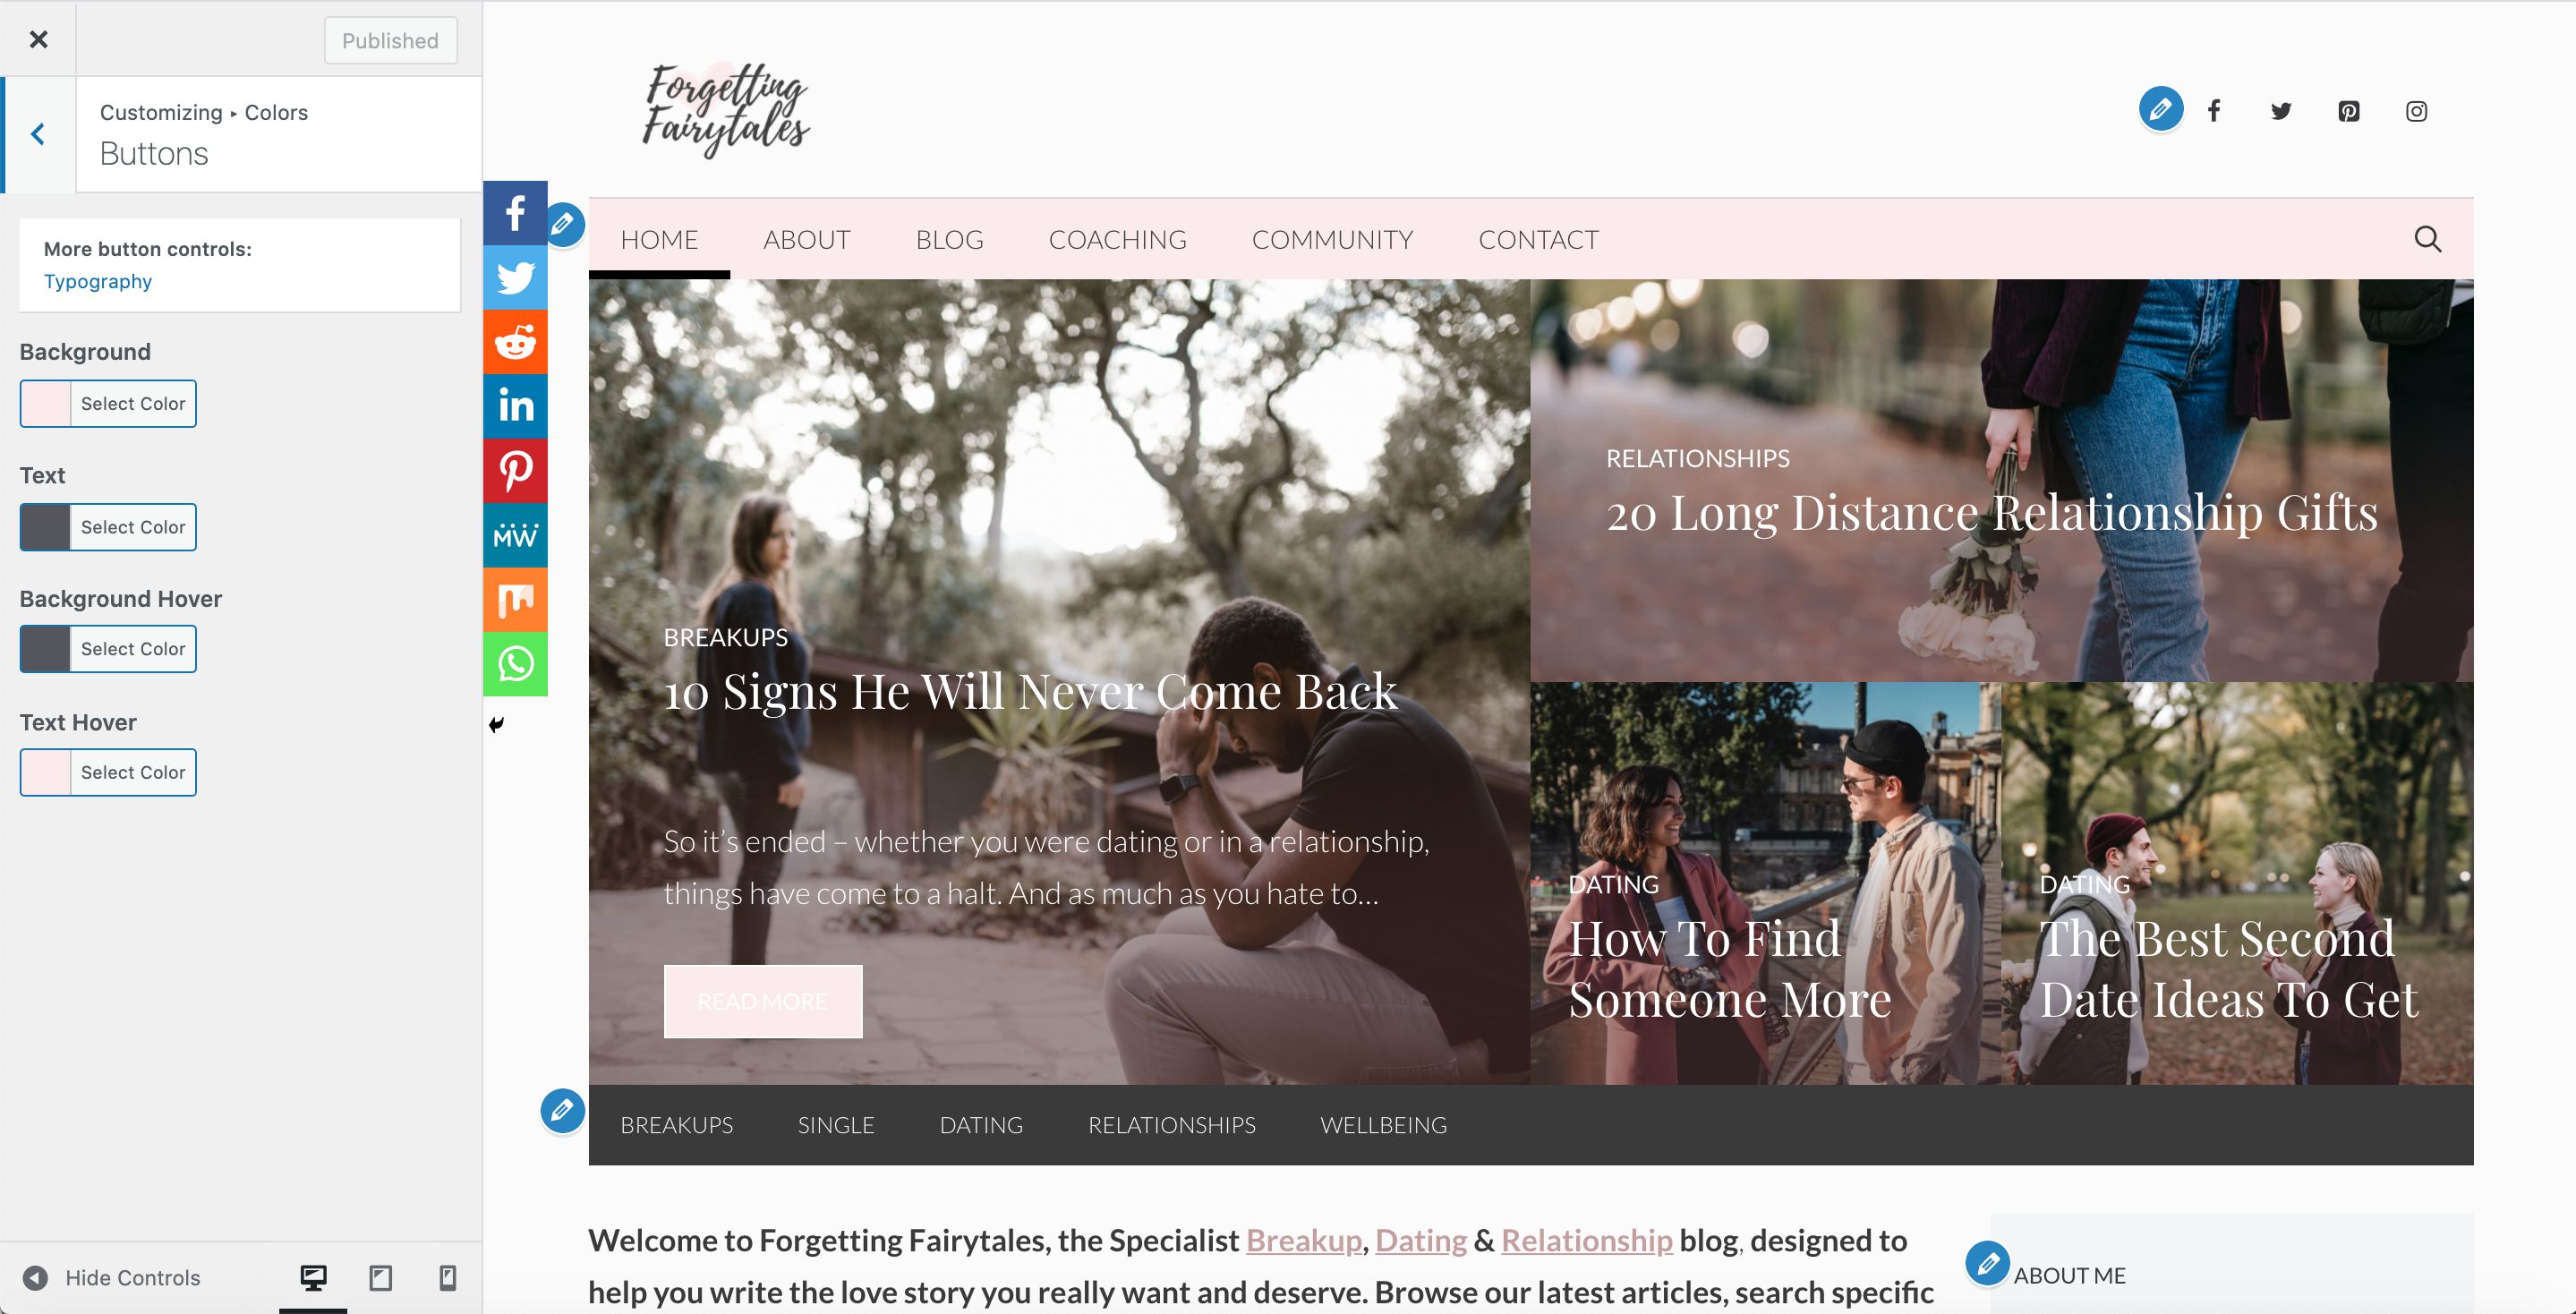Click the search magnifier in navigation bar

click(2427, 239)
